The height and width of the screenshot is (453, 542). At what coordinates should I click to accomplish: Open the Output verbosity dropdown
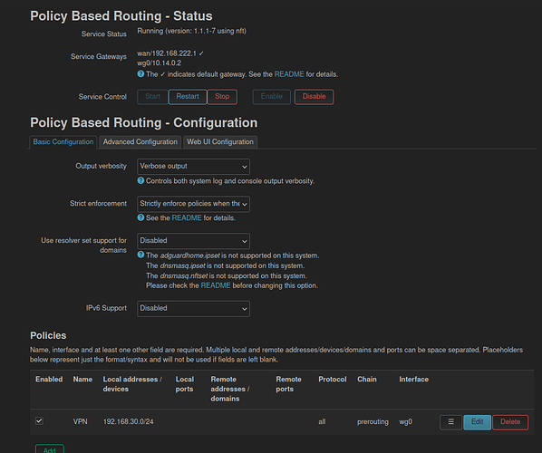(193, 167)
